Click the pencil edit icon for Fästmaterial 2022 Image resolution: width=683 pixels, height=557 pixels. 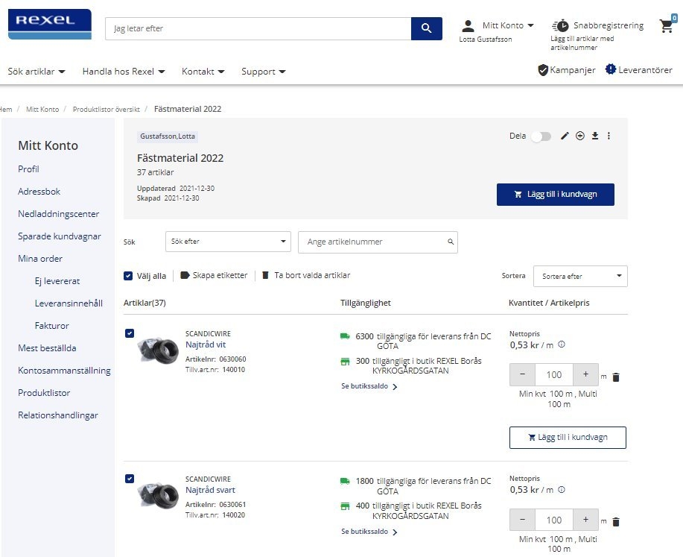[x=565, y=136]
